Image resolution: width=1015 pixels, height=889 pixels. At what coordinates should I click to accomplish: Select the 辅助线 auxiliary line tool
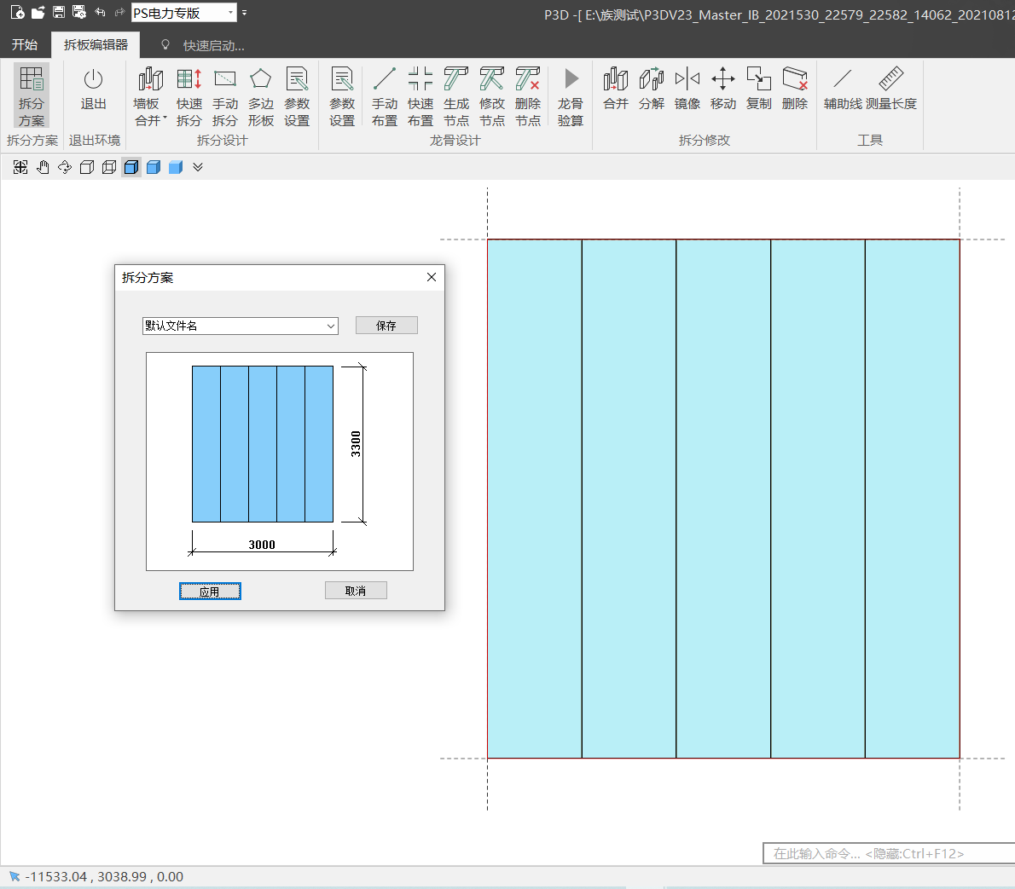pyautogui.click(x=842, y=89)
